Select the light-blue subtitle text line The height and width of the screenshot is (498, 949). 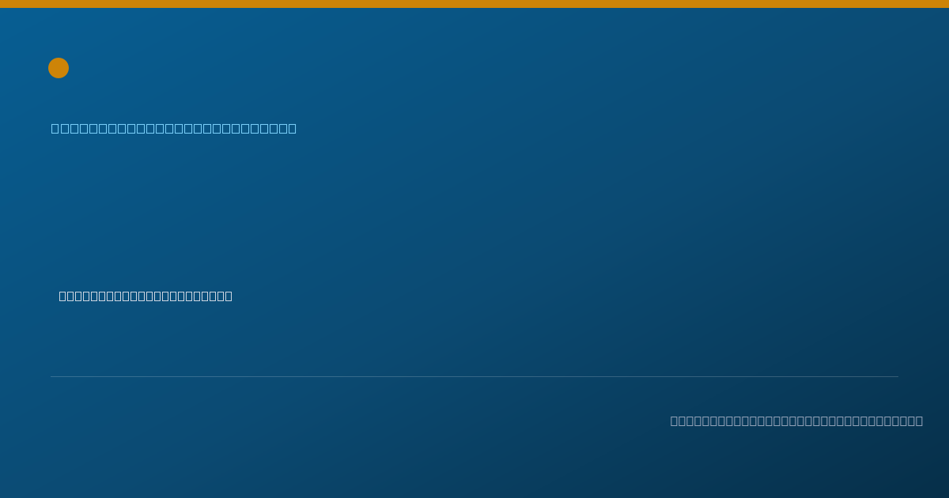pos(174,128)
